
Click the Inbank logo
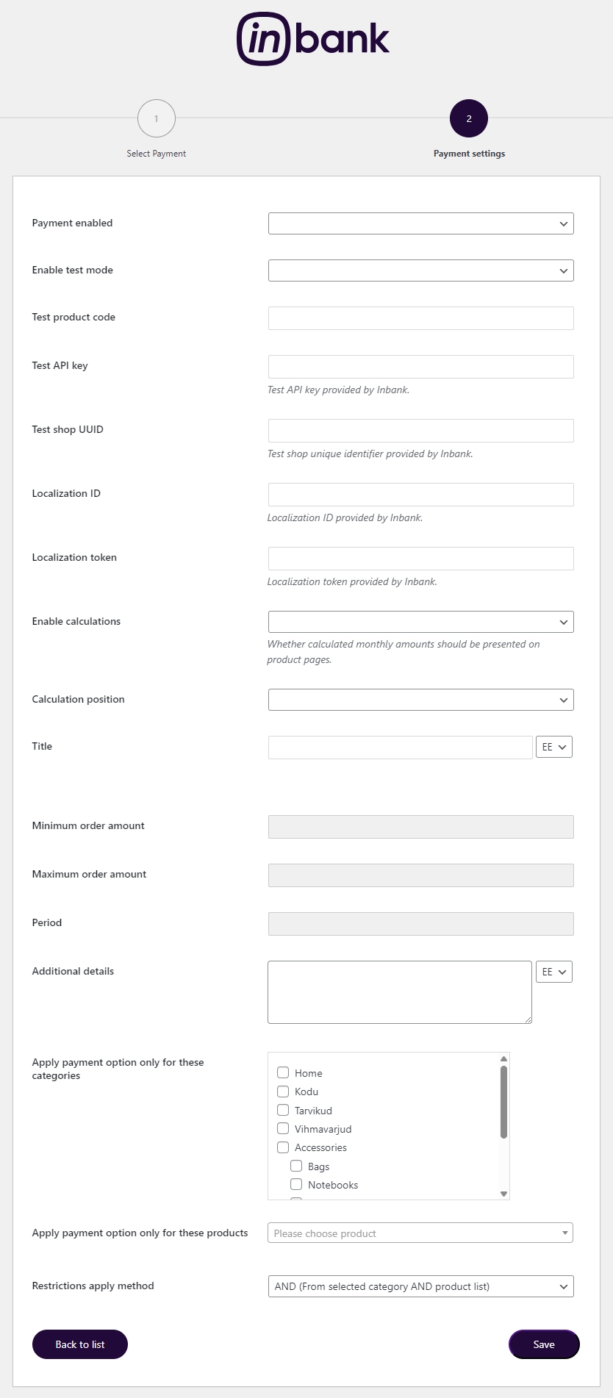click(313, 39)
